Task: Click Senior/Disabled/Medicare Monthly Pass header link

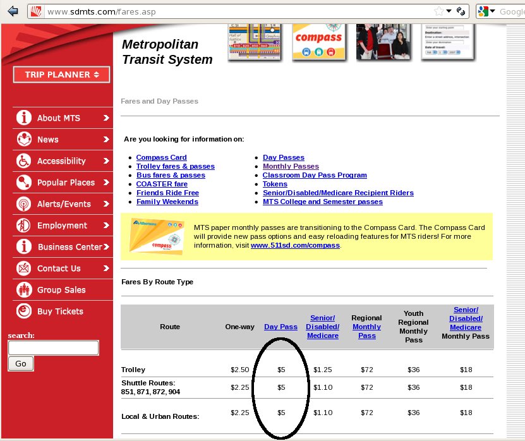Action: point(466,318)
